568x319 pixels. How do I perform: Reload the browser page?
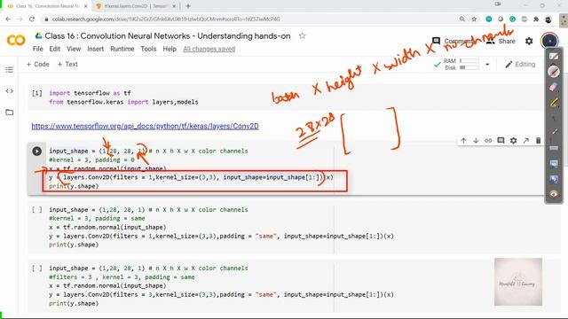point(32,19)
